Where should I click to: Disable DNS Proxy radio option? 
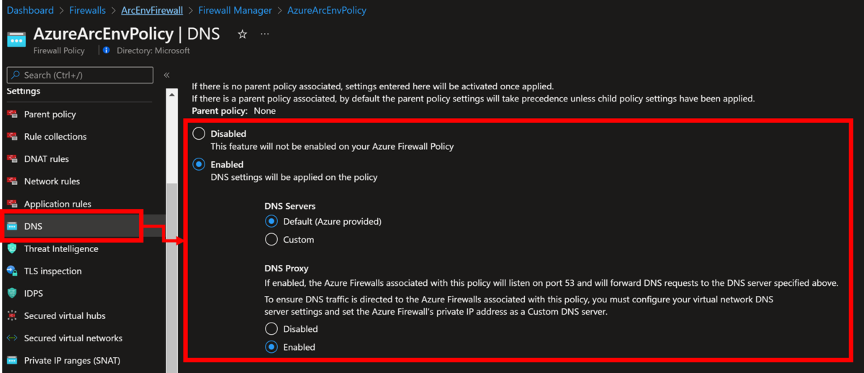(271, 329)
